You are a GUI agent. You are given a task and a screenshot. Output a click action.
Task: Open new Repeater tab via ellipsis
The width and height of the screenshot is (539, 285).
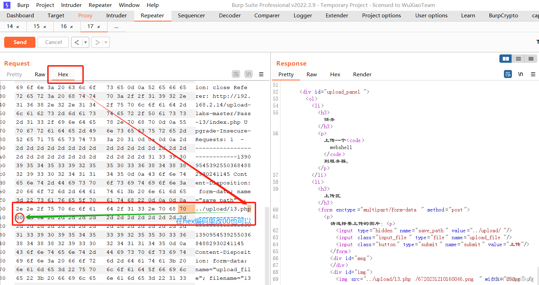(116, 27)
